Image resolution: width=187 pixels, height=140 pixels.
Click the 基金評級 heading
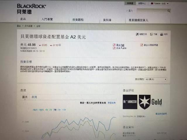[128, 90]
